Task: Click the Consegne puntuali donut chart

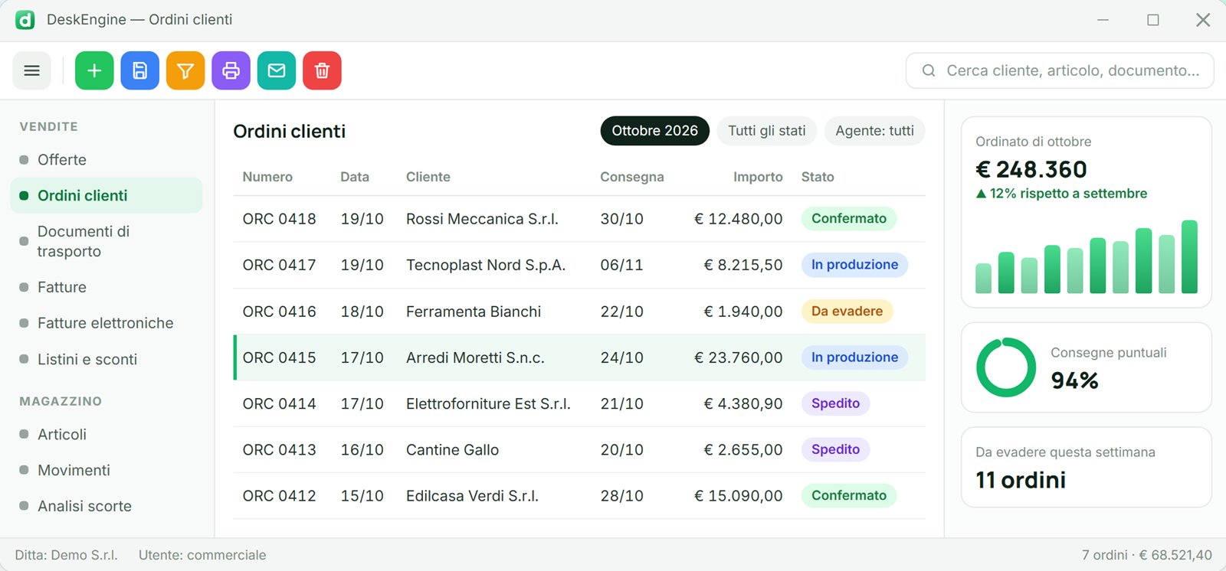Action: pos(1005,367)
